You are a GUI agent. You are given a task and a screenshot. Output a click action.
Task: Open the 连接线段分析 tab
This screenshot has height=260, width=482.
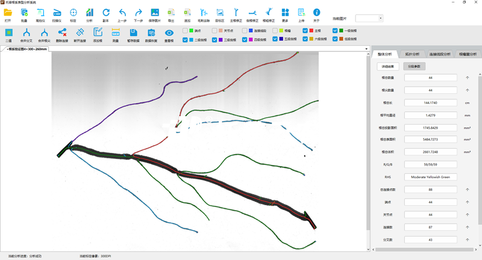[x=439, y=54]
